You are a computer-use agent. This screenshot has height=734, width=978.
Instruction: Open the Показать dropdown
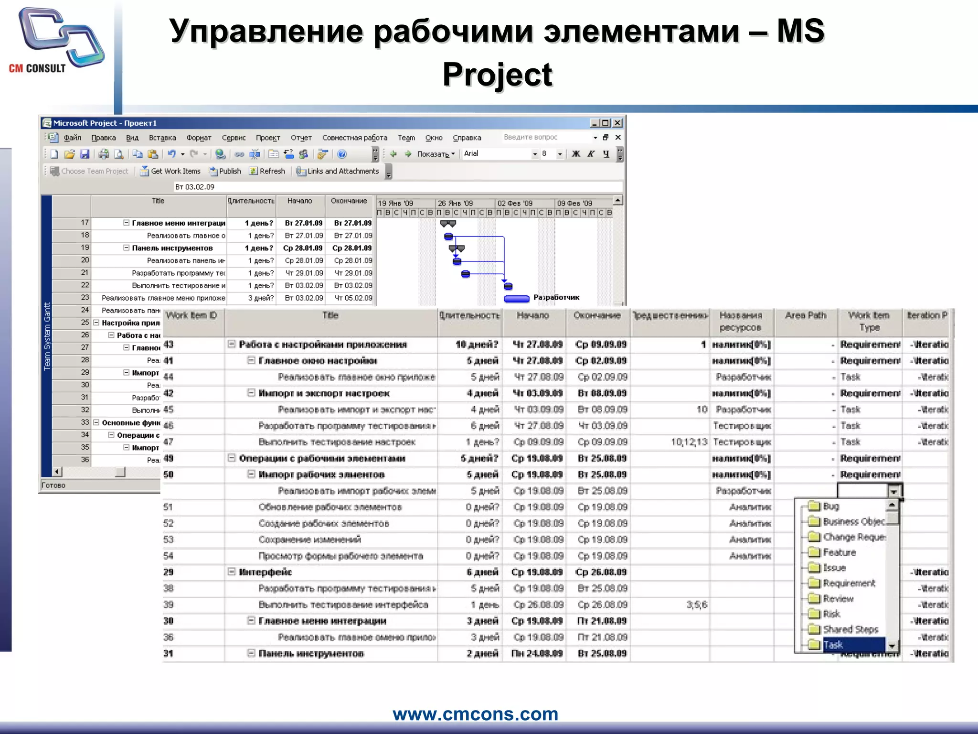click(x=436, y=154)
